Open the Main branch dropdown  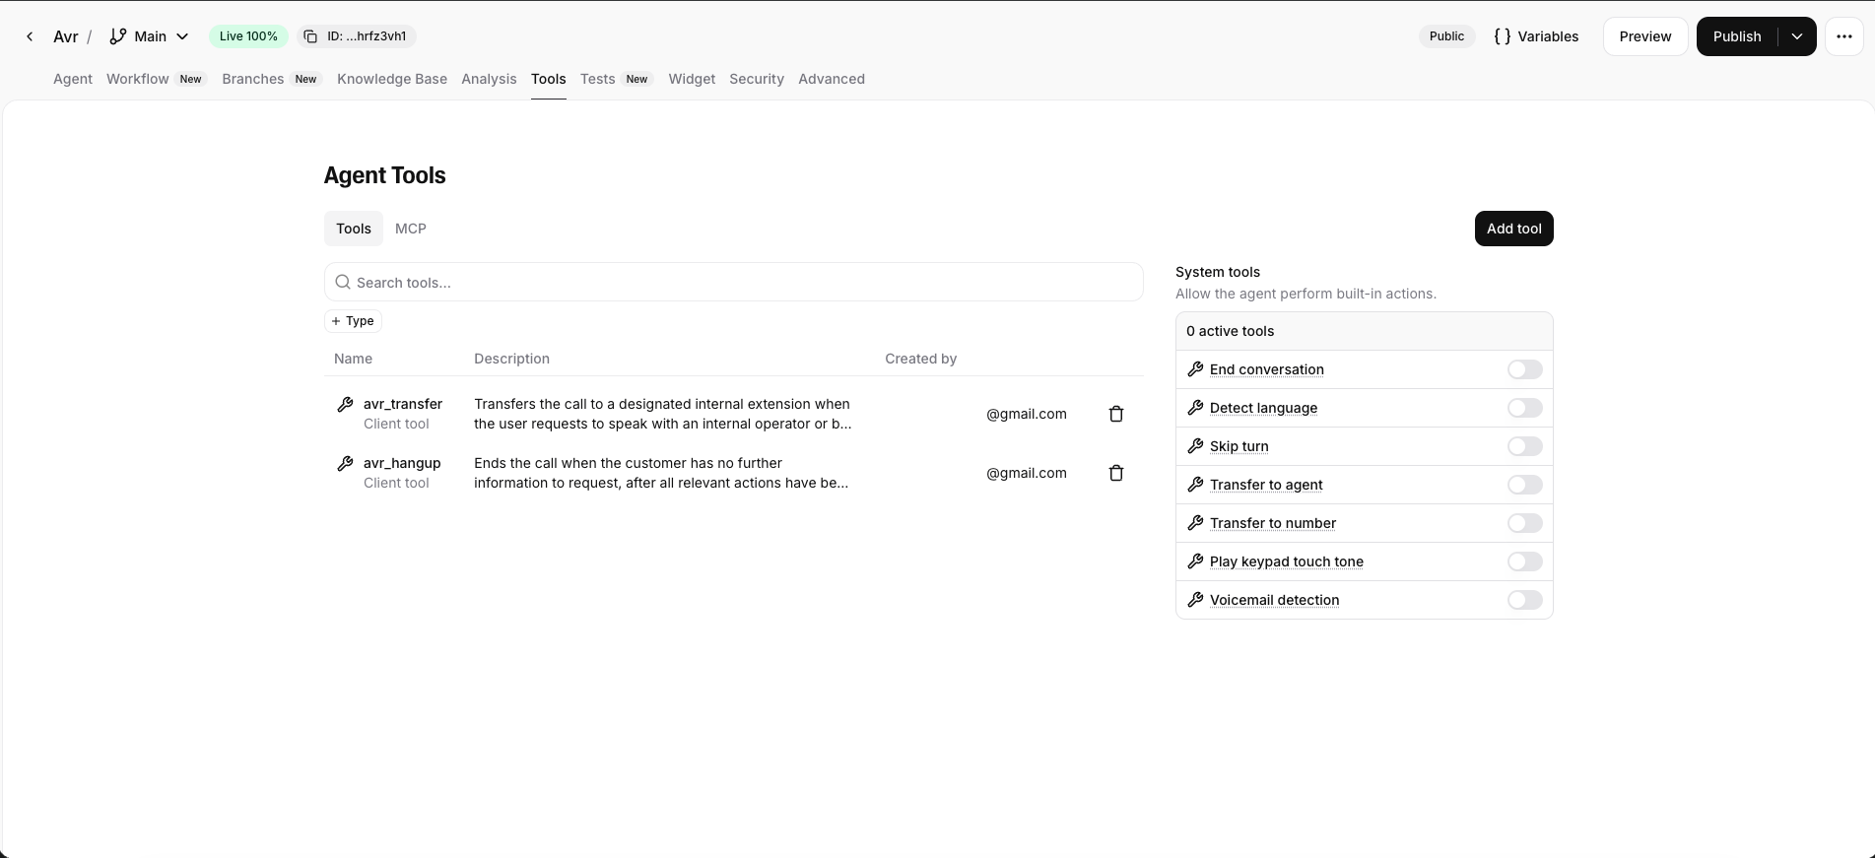(x=149, y=36)
